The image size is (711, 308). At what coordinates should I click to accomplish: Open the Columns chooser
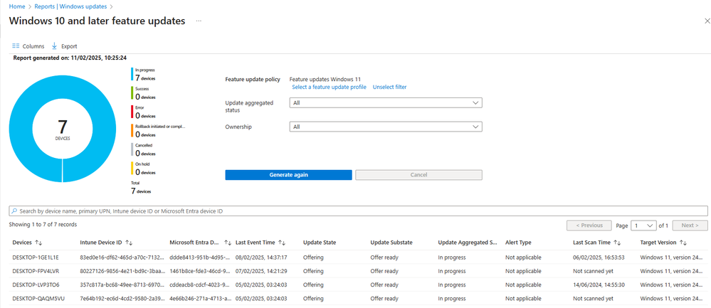point(28,46)
